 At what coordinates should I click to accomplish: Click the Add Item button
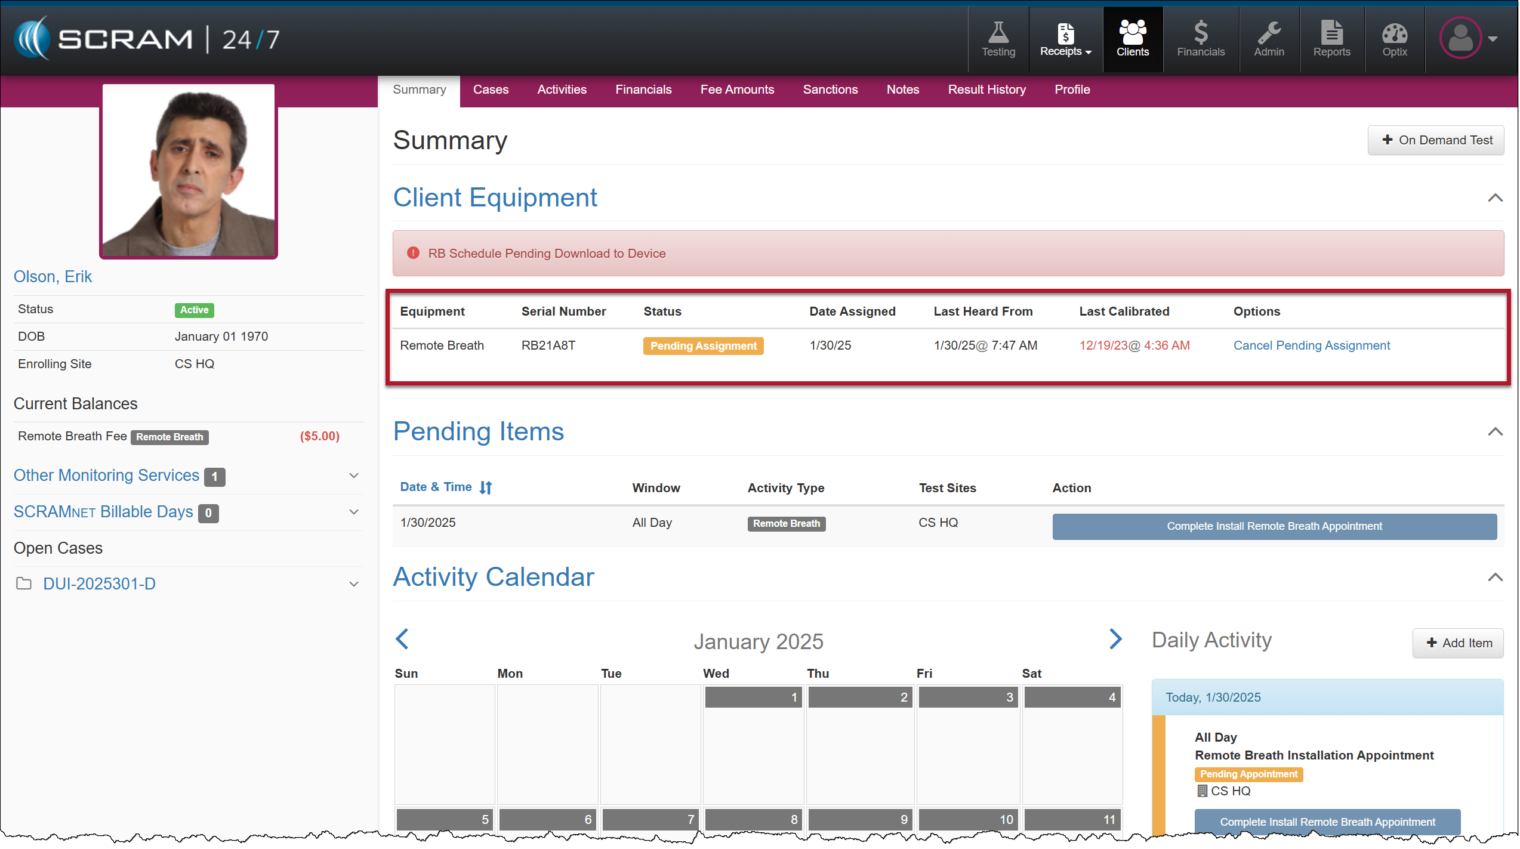(1457, 643)
